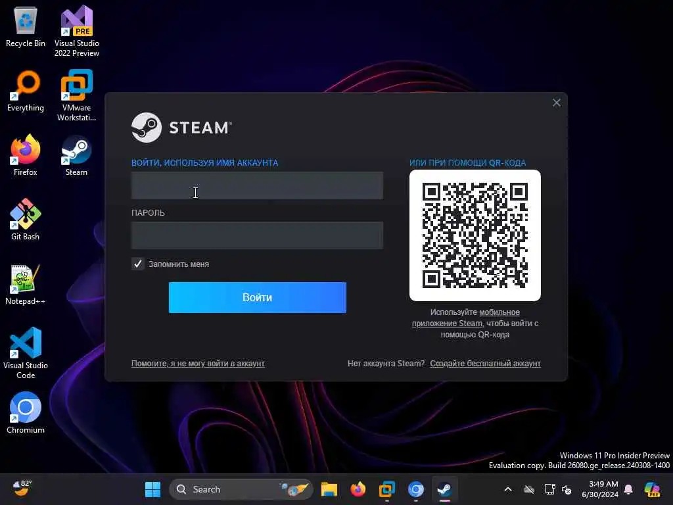Open File Explorer from the taskbar
The image size is (673, 505).
(x=329, y=489)
